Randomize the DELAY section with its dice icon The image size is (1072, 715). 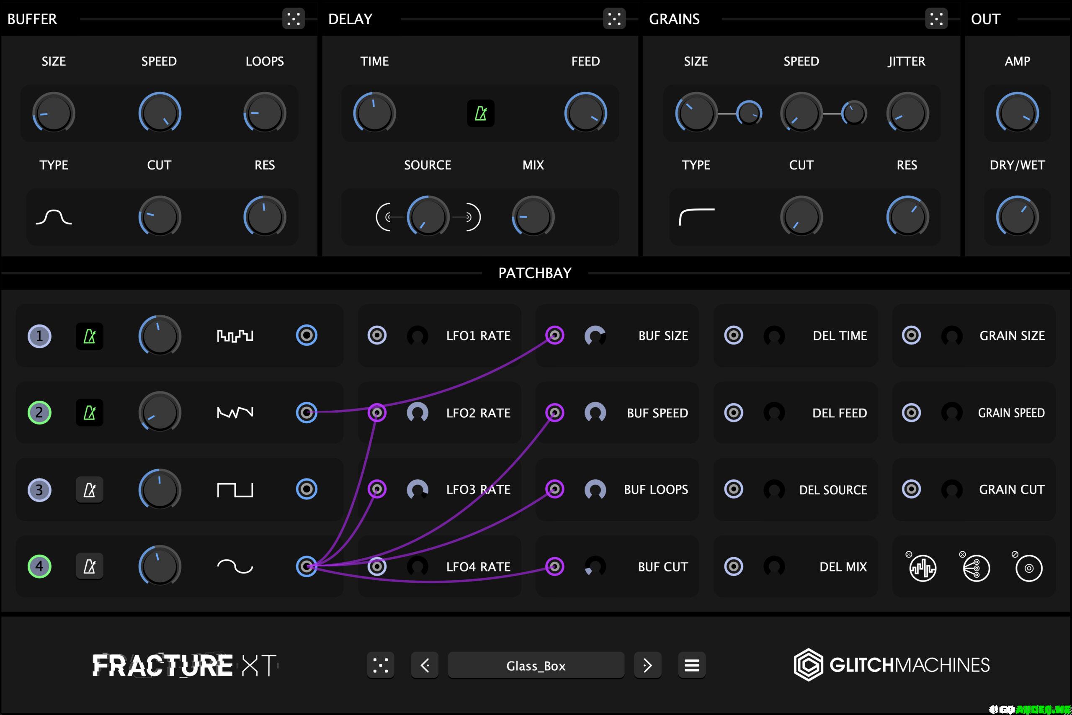[614, 19]
